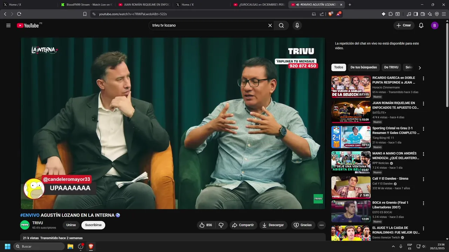Share page via address bar icon
The width and height of the screenshot is (449, 252).
coord(322,14)
